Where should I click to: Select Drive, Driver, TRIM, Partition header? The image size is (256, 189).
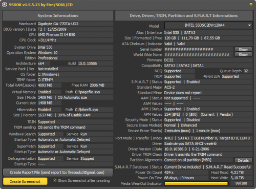pyautogui.click(x=184, y=15)
